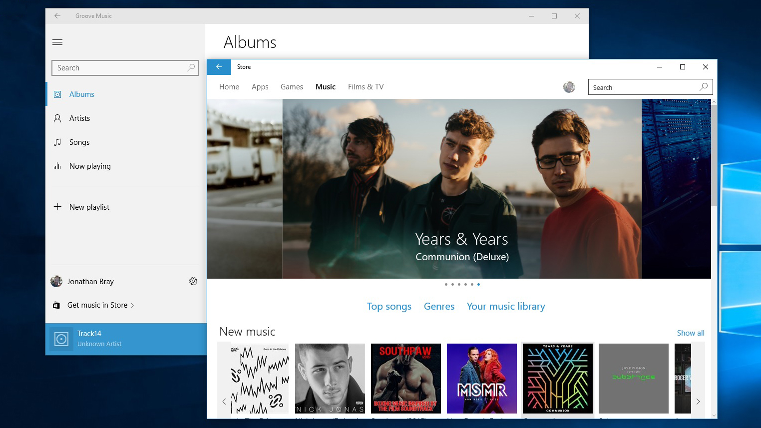Click the back arrow in the Store window
This screenshot has height=428, width=761.
coord(219,67)
